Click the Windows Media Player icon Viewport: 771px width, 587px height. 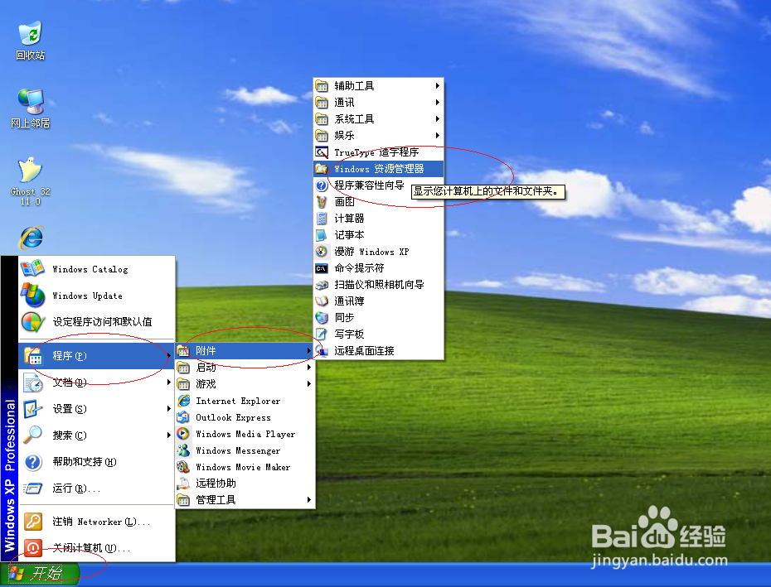183,434
